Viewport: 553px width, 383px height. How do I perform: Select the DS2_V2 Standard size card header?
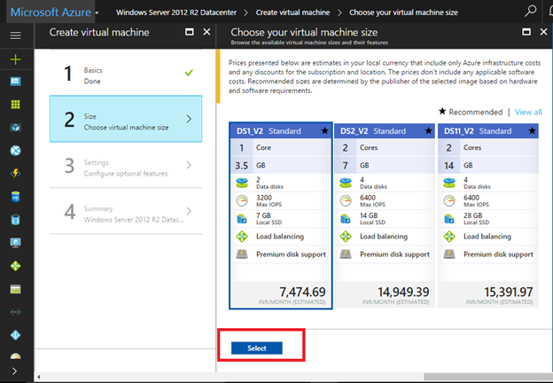coord(385,131)
